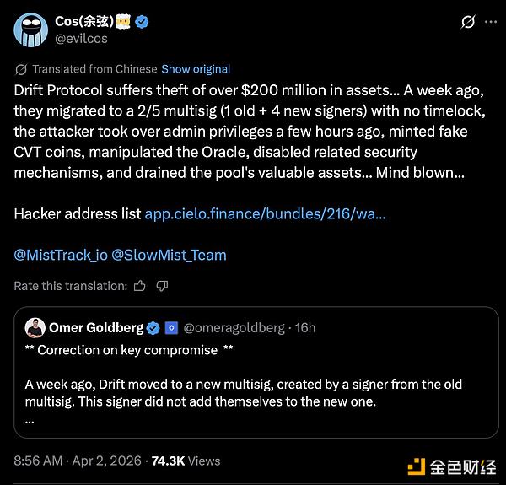Click the translate icon before 'Translated from Chinese'

20,69
